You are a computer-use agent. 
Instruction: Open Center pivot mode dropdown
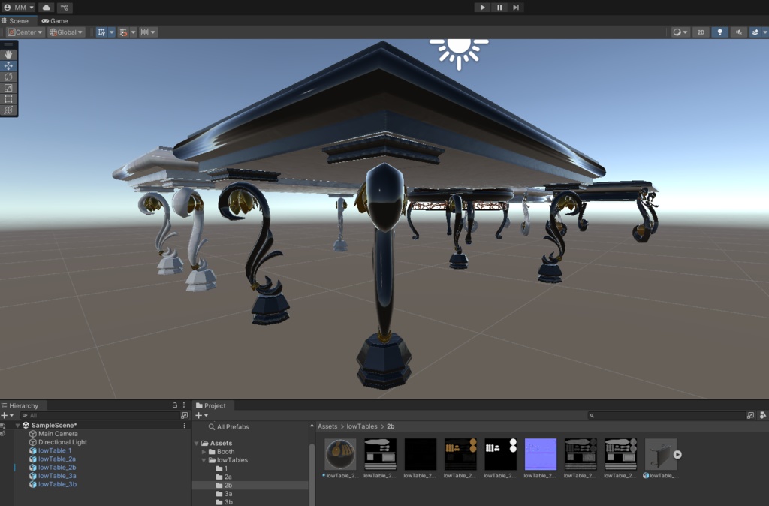(x=25, y=32)
